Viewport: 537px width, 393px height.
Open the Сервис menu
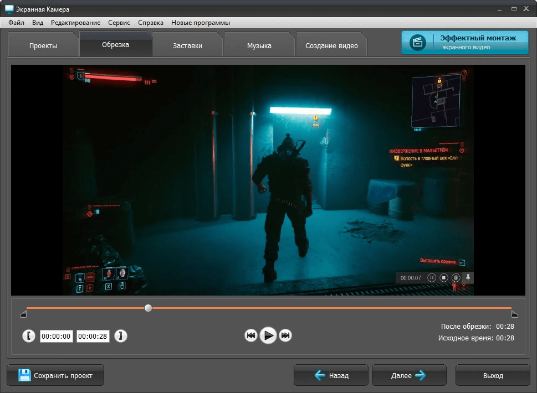[x=119, y=23]
